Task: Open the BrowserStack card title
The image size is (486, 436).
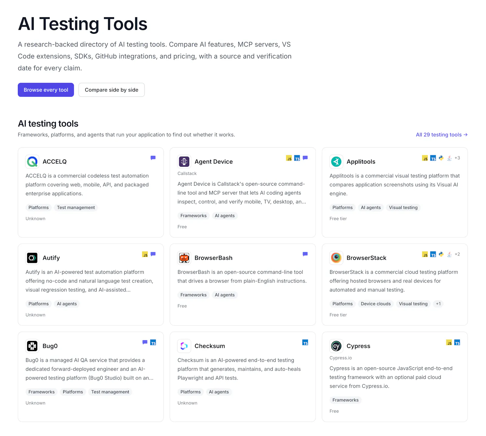Action: coord(366,258)
